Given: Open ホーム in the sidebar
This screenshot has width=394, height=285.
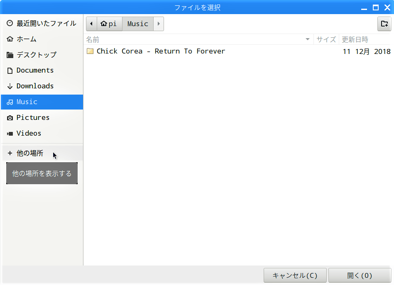Looking at the screenshot, I should click(x=42, y=39).
